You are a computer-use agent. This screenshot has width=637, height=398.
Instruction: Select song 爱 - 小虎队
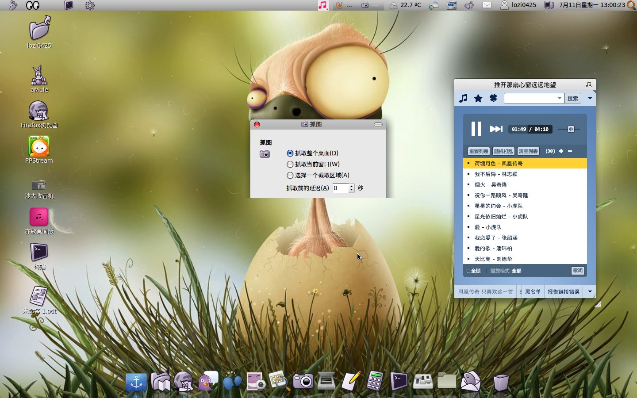pos(525,227)
